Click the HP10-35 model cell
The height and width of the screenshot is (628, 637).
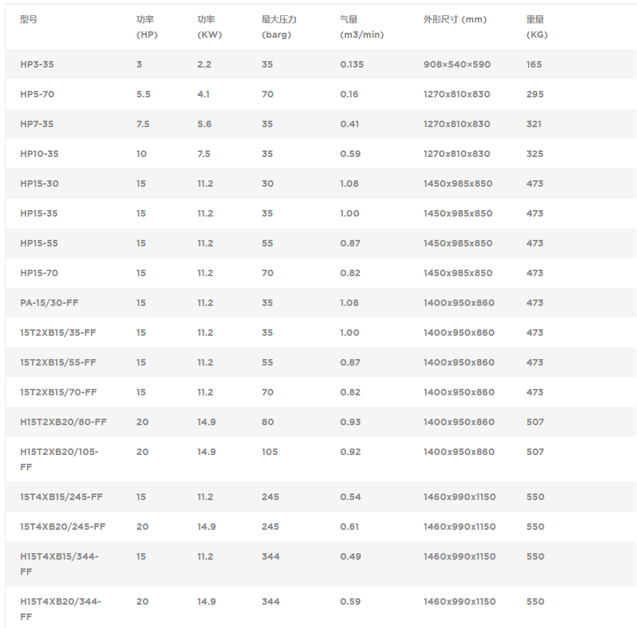[x=39, y=154]
